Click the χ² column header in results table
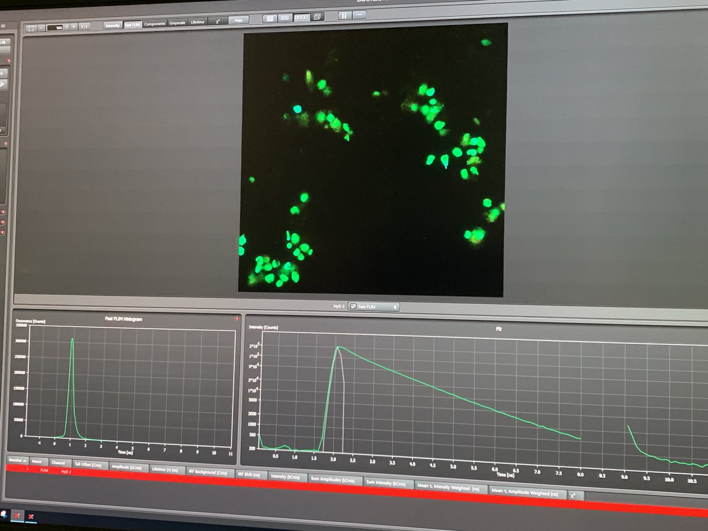Screen dimensions: 708x531 tap(576, 497)
